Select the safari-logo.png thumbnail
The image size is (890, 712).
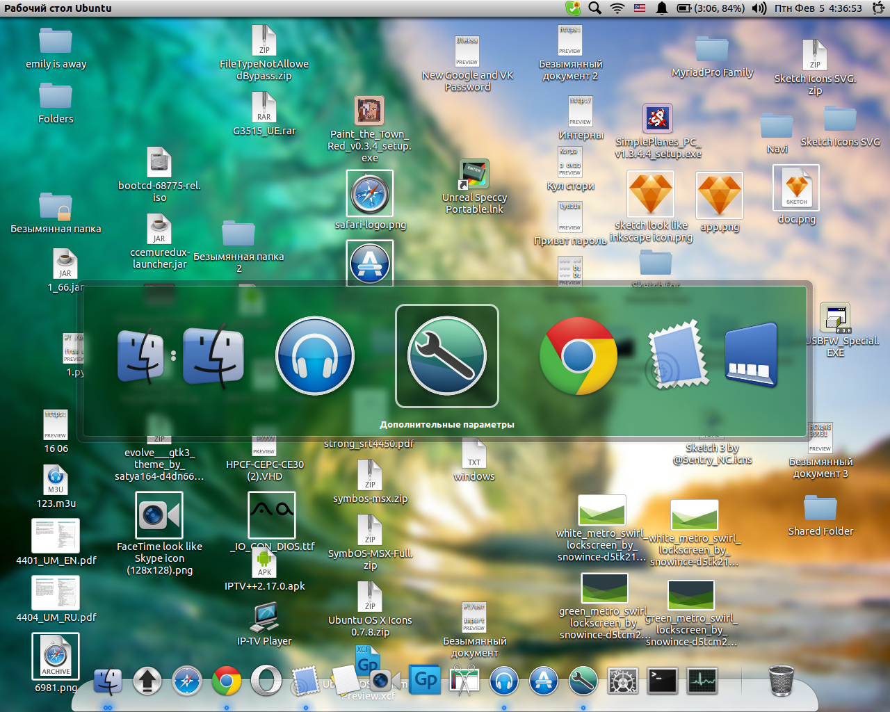pos(370,193)
